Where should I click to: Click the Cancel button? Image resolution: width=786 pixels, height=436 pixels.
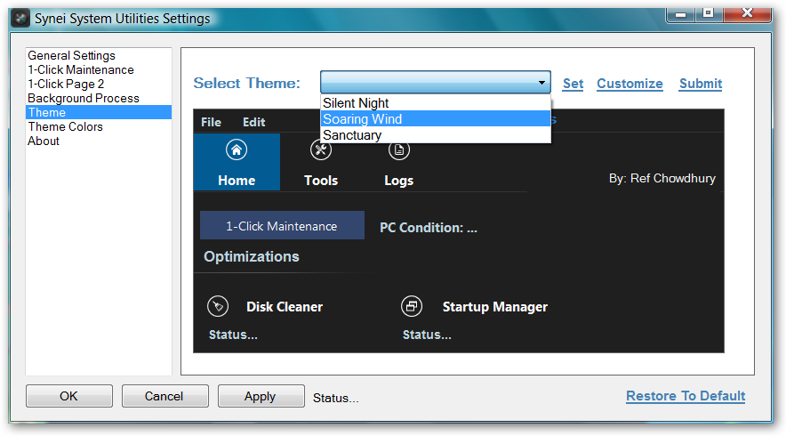[x=164, y=396]
